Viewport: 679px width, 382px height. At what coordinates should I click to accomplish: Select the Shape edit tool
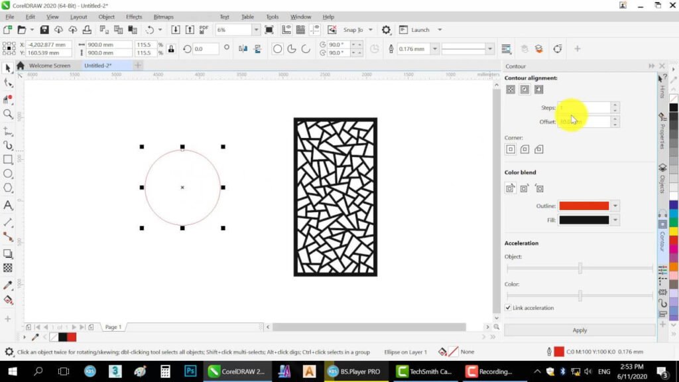8,83
